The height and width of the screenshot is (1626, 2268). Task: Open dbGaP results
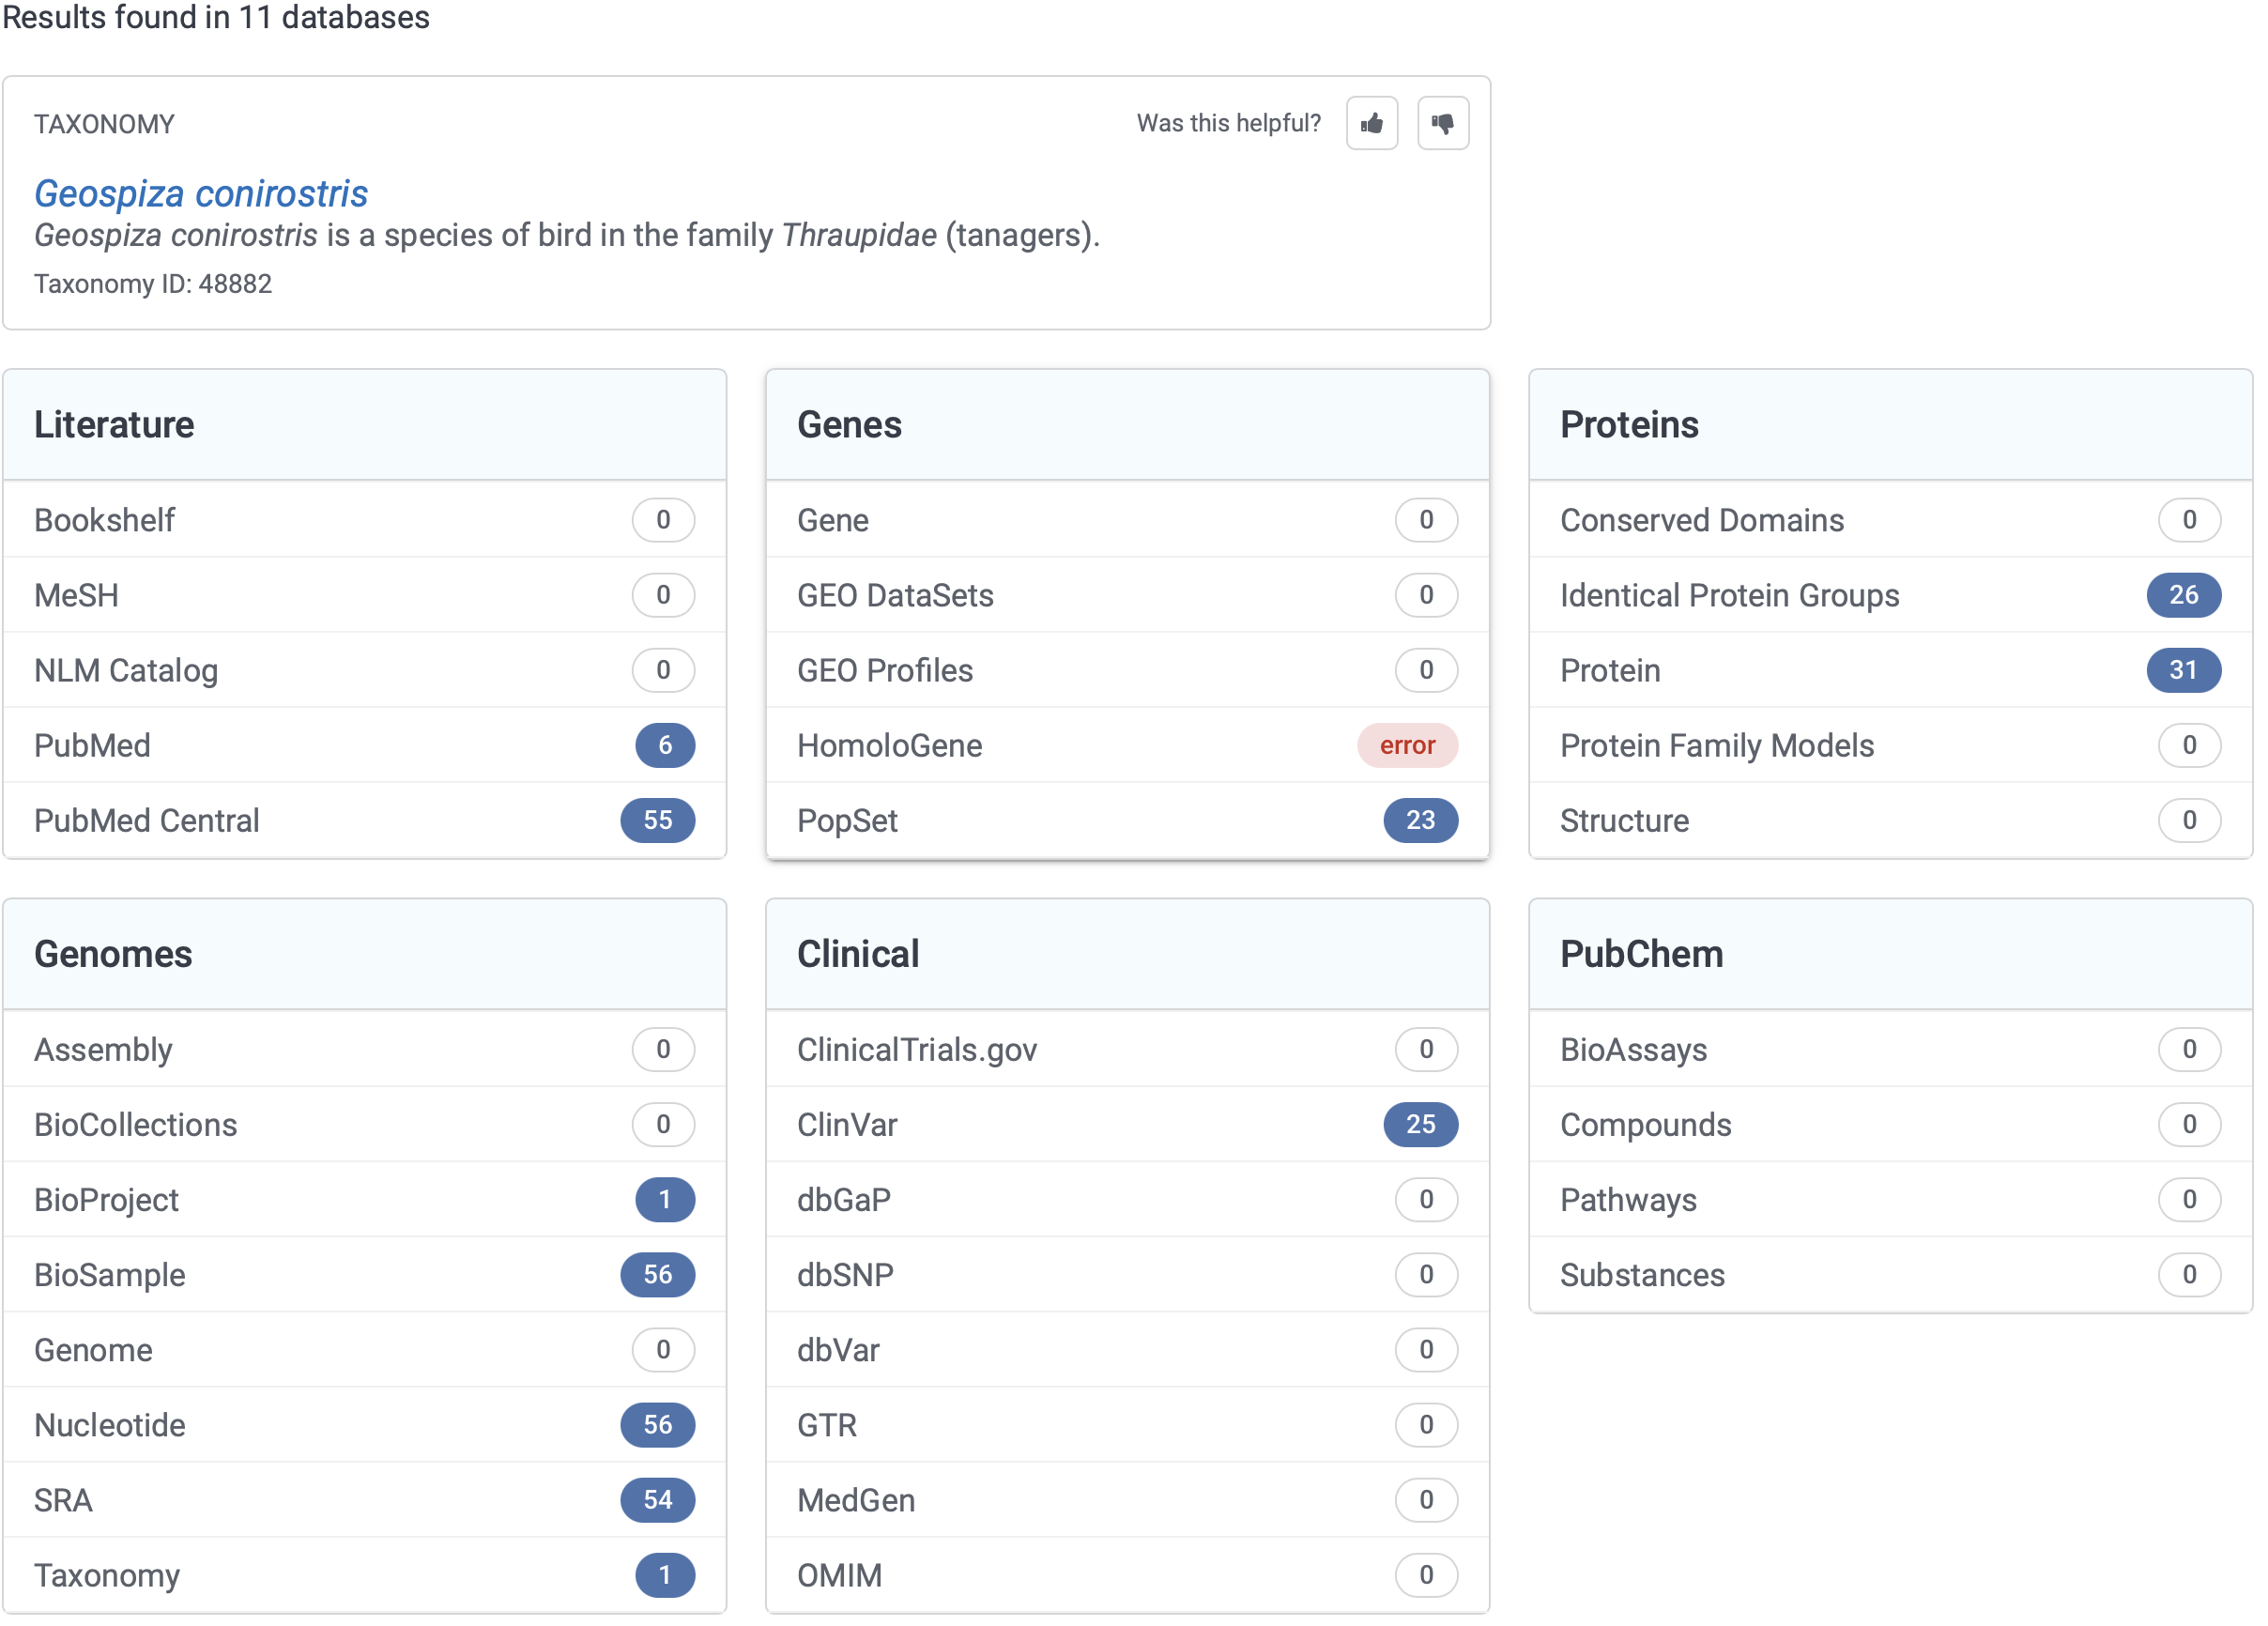1127,1199
